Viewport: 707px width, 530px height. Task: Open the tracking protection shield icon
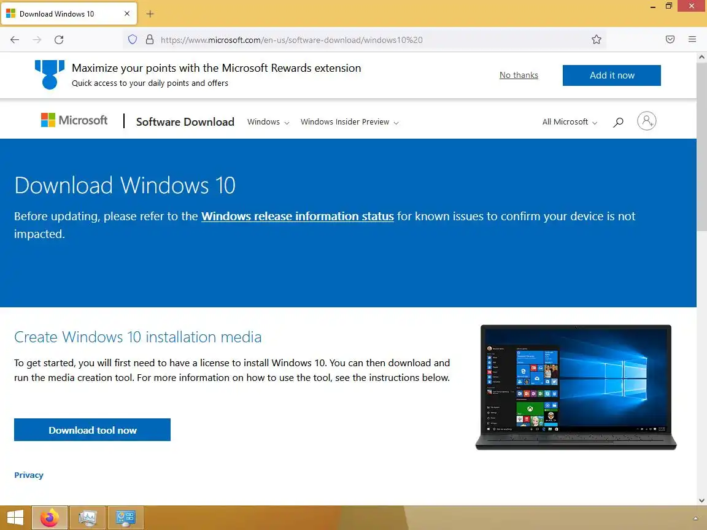pyautogui.click(x=132, y=40)
